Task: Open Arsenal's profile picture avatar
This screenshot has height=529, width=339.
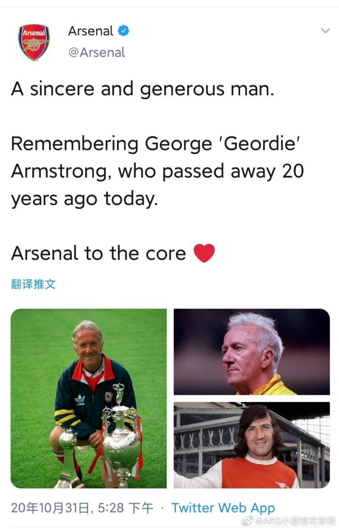Action: [x=34, y=42]
